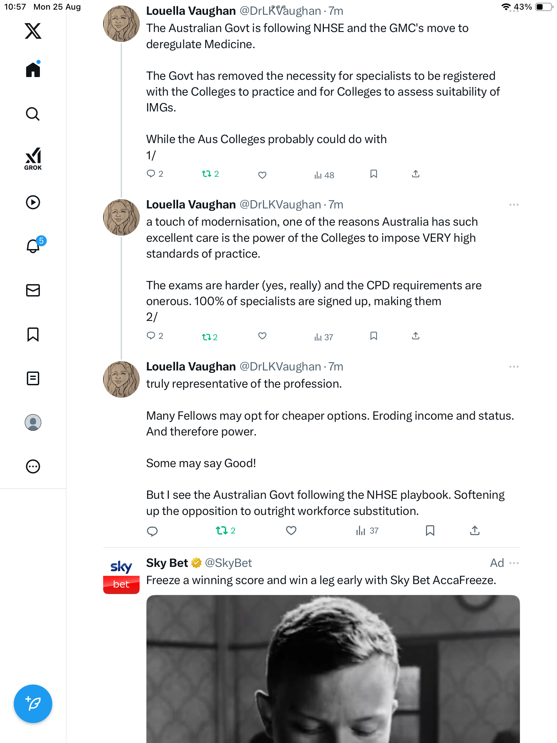Visit the @SkyBet account handle
Screen dimensions: 557x743
point(228,563)
